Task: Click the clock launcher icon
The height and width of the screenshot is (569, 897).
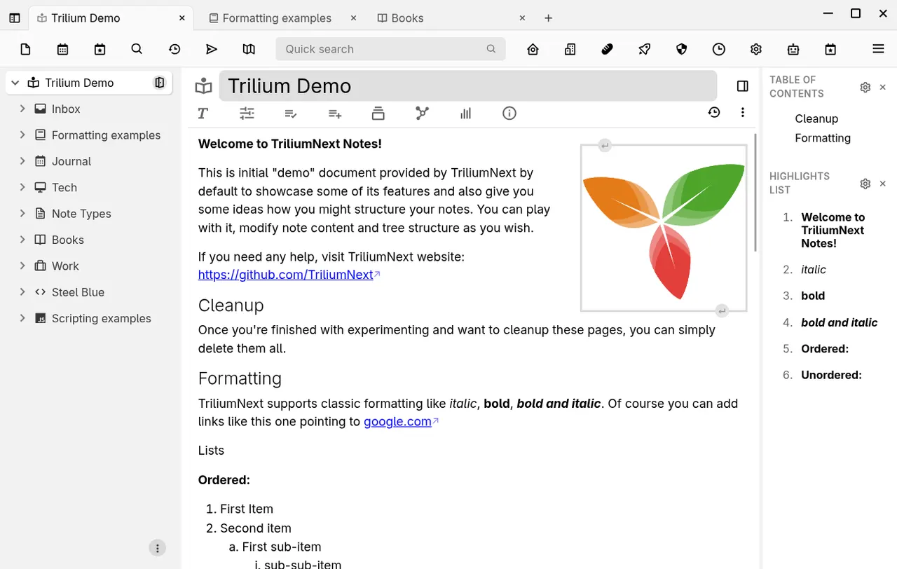Action: click(719, 49)
